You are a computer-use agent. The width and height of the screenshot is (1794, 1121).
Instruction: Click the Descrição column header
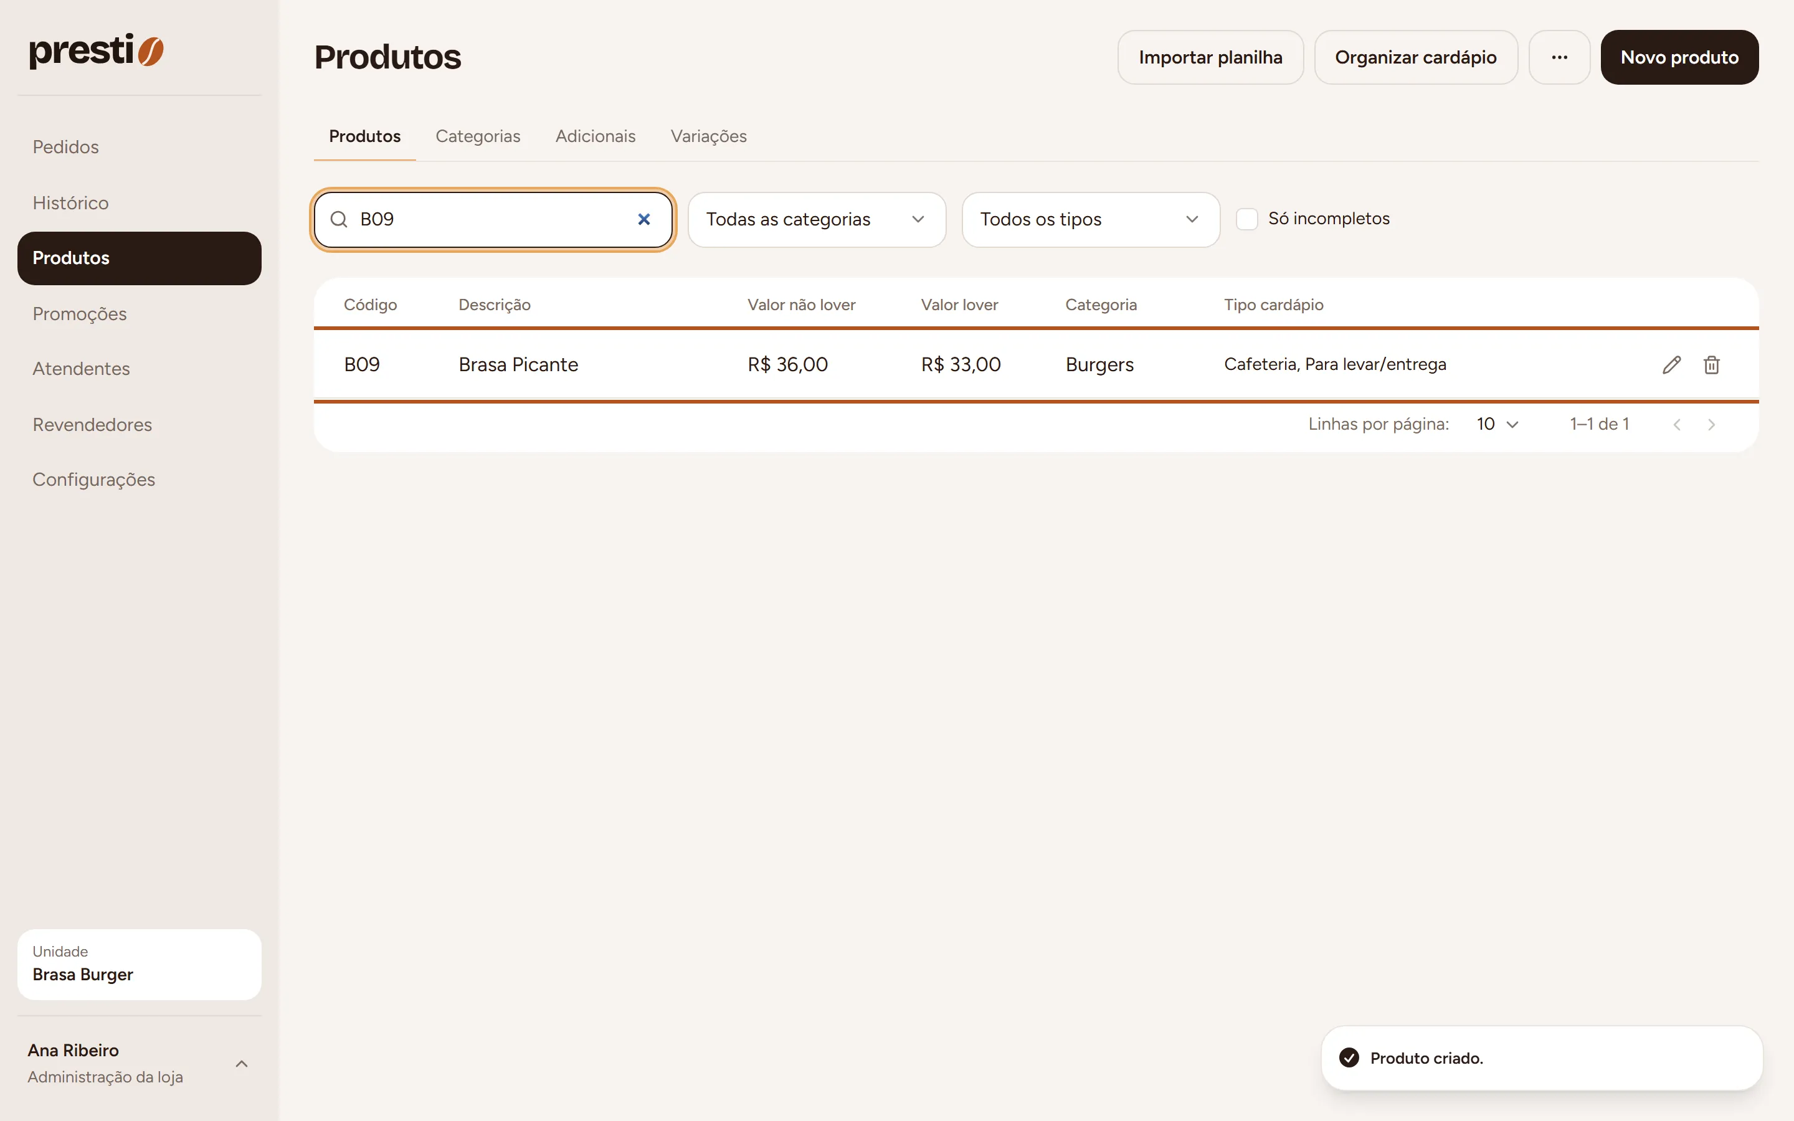pyautogui.click(x=495, y=305)
